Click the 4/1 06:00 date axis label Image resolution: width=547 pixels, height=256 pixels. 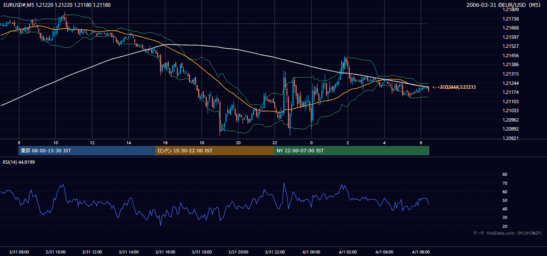pos(421,252)
